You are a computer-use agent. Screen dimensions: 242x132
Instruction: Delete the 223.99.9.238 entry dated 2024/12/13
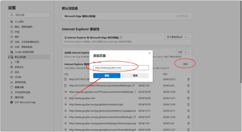pos(188,79)
